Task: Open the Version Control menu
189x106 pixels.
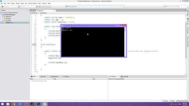Action: 32,3
